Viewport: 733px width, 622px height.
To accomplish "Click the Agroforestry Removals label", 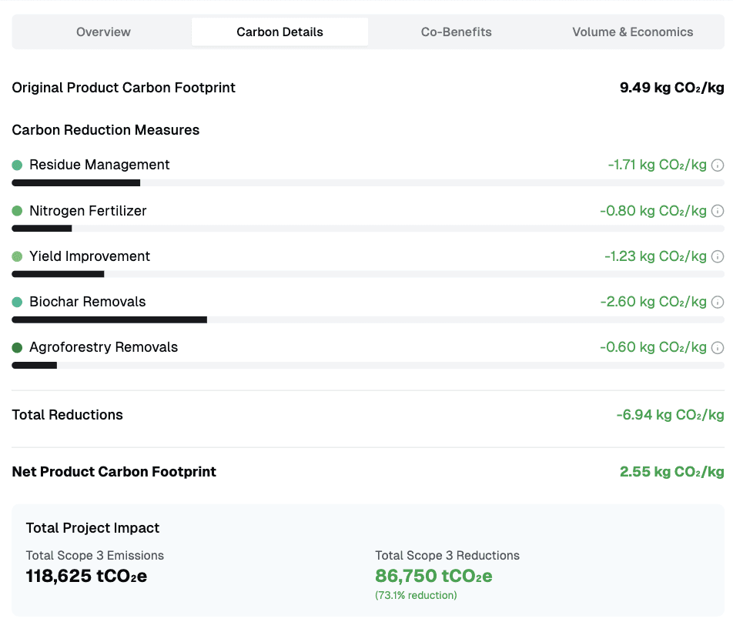I will click(103, 346).
